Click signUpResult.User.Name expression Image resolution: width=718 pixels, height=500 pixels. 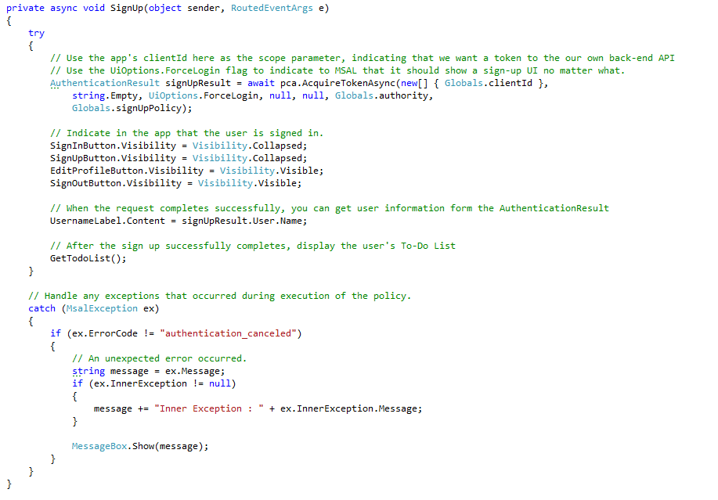click(x=243, y=221)
